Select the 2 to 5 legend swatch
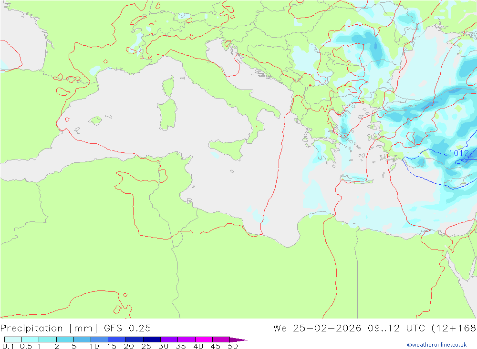 (65, 339)
